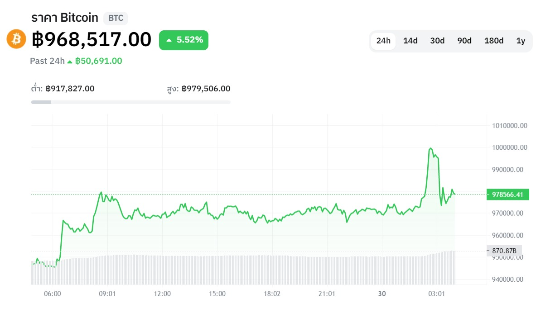Click the 21:01 time axis label

pyautogui.click(x=327, y=294)
